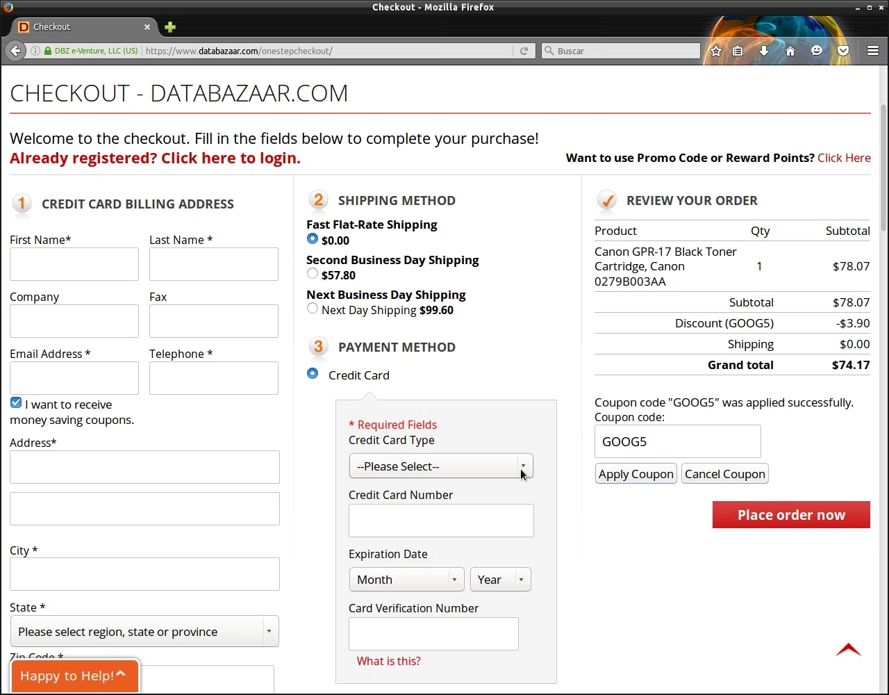
Task: Open the site information icon in address bar
Action: [x=35, y=51]
